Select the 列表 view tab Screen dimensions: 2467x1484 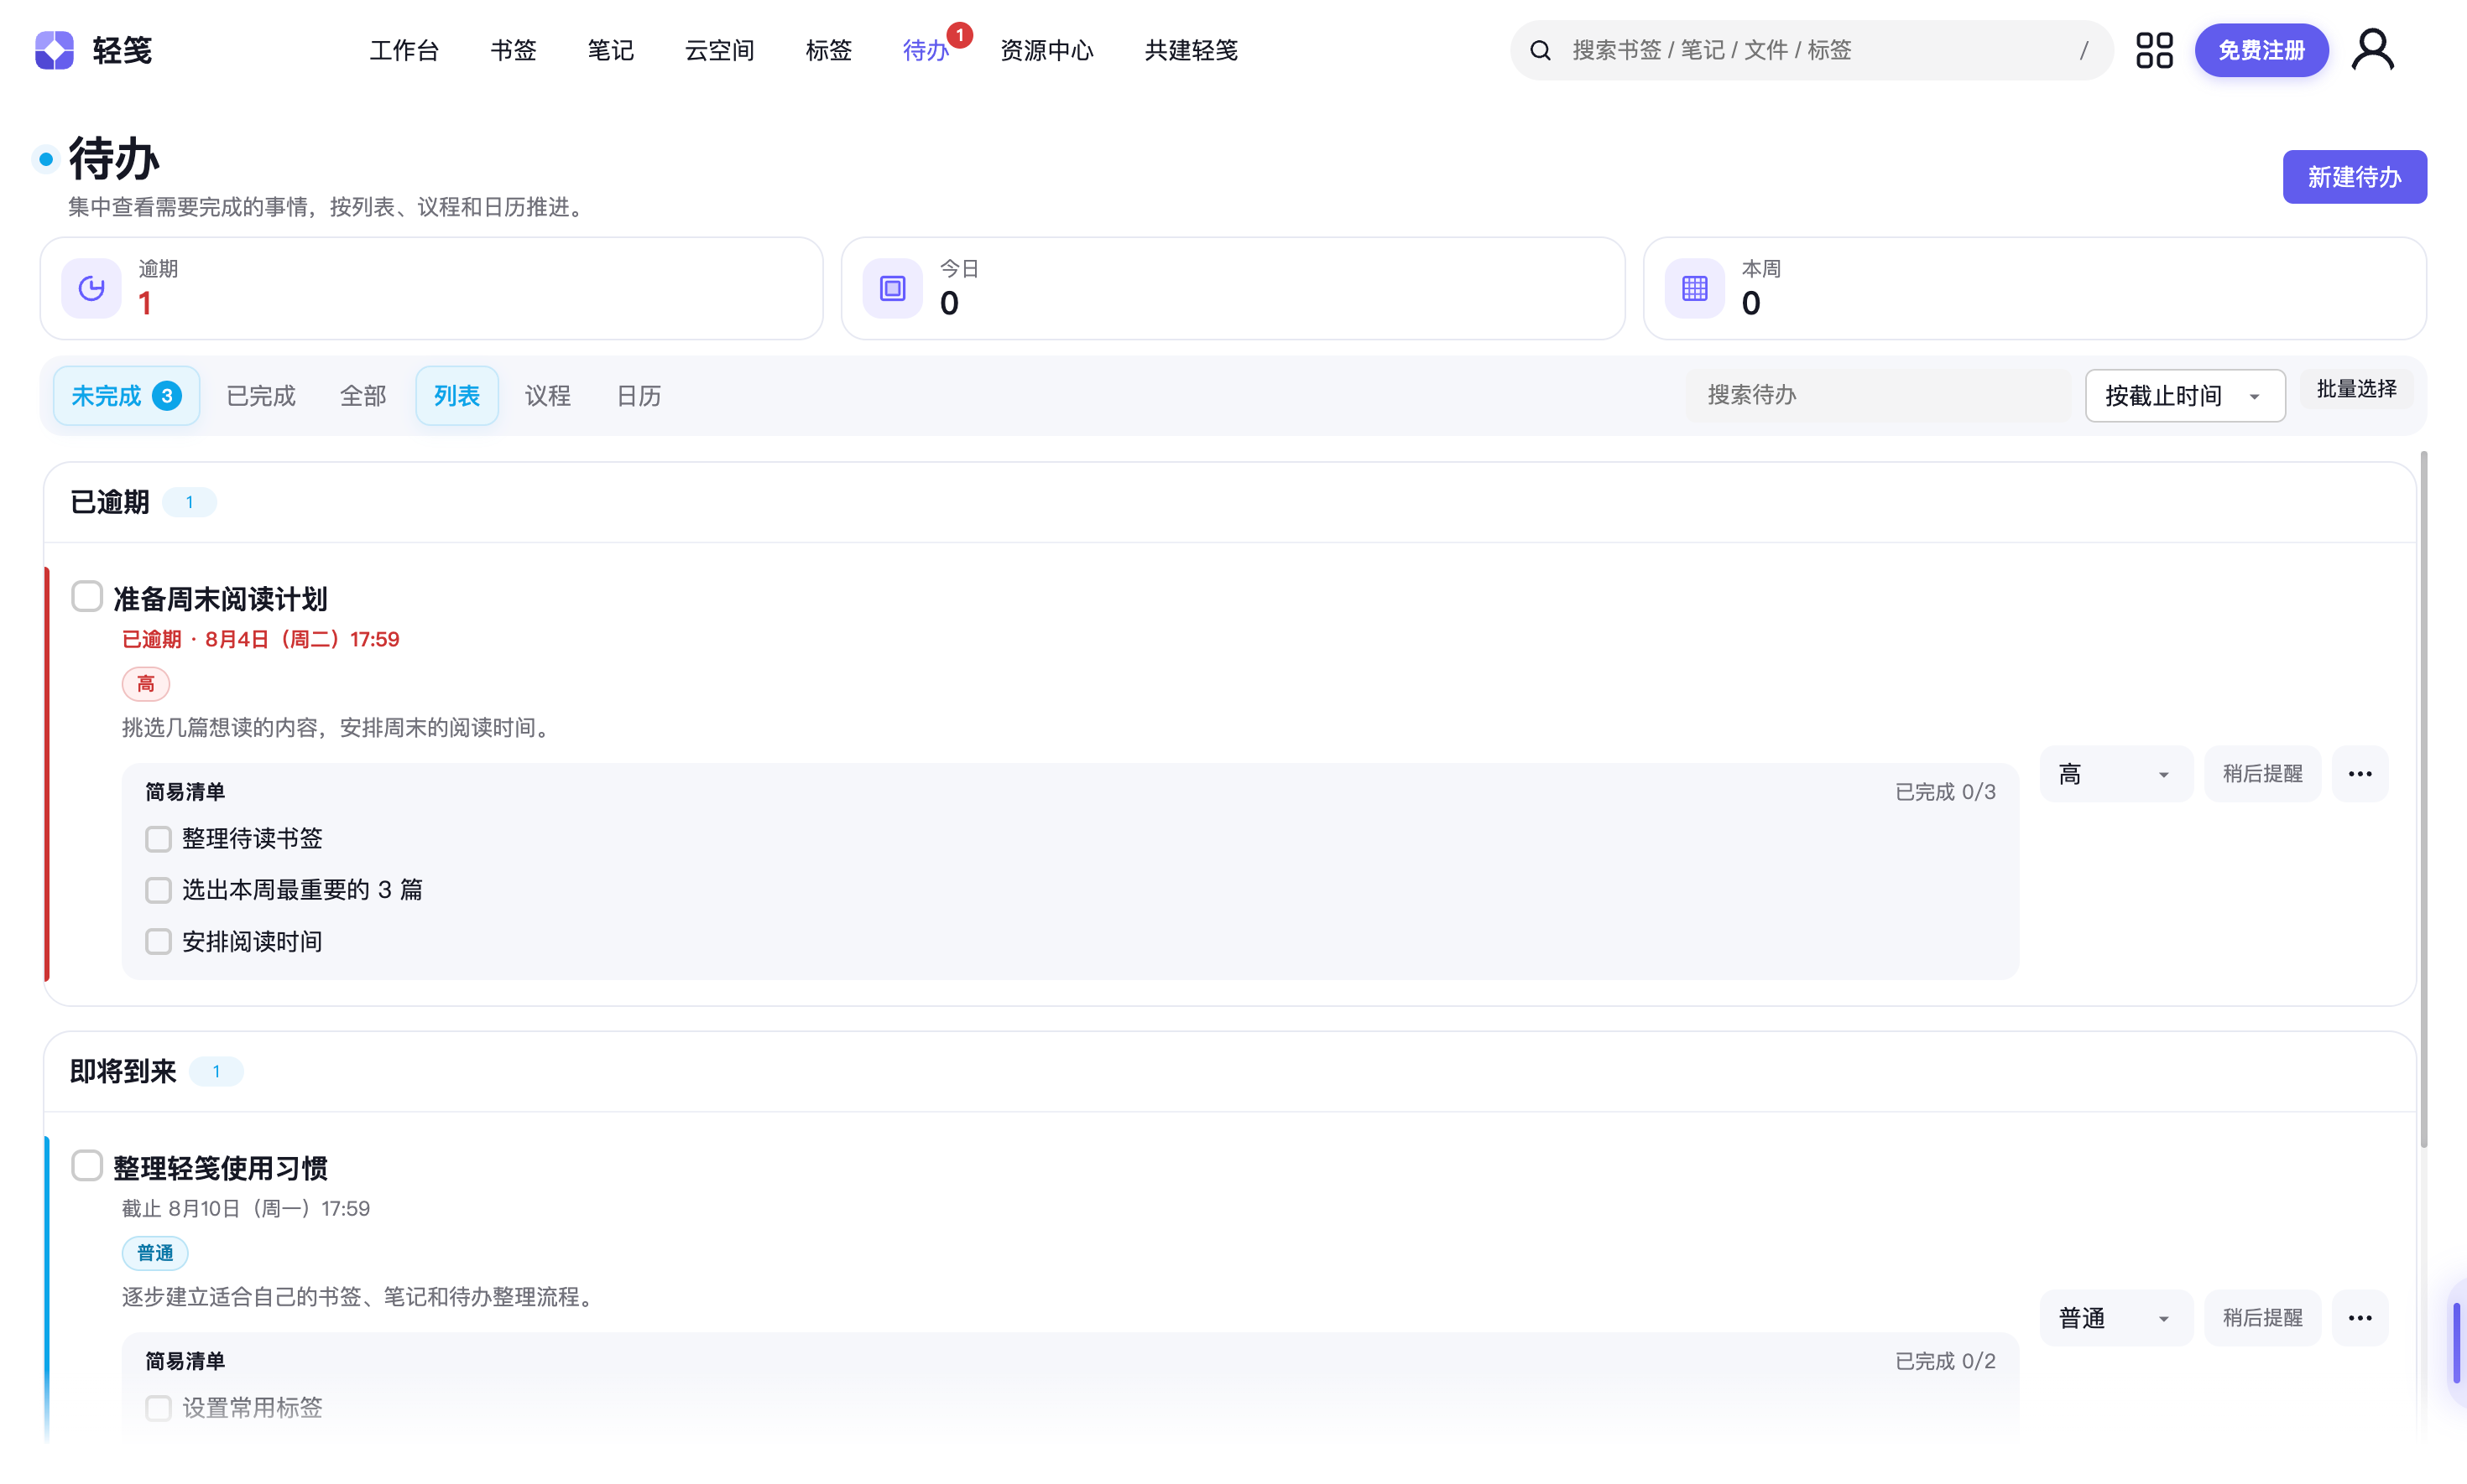pyautogui.click(x=456, y=396)
